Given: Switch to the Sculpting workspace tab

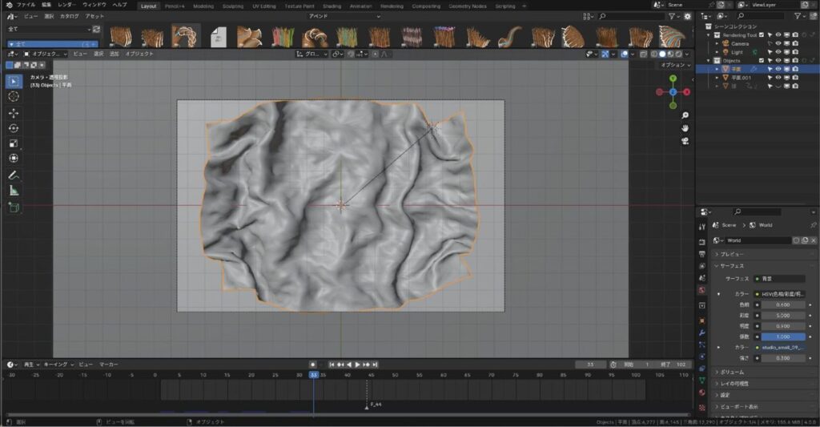Looking at the screenshot, I should [233, 6].
